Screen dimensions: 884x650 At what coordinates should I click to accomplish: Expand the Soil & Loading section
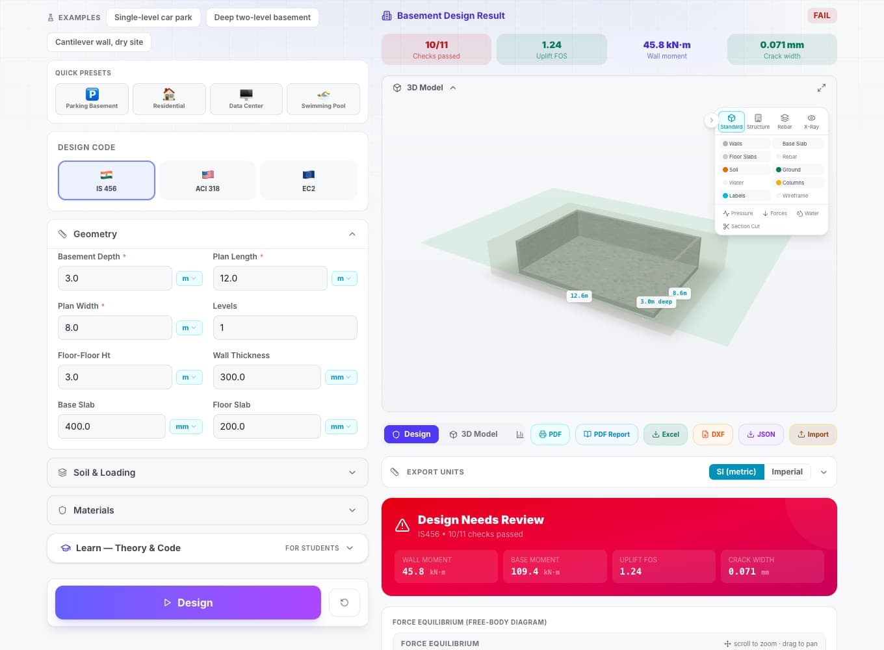207,473
